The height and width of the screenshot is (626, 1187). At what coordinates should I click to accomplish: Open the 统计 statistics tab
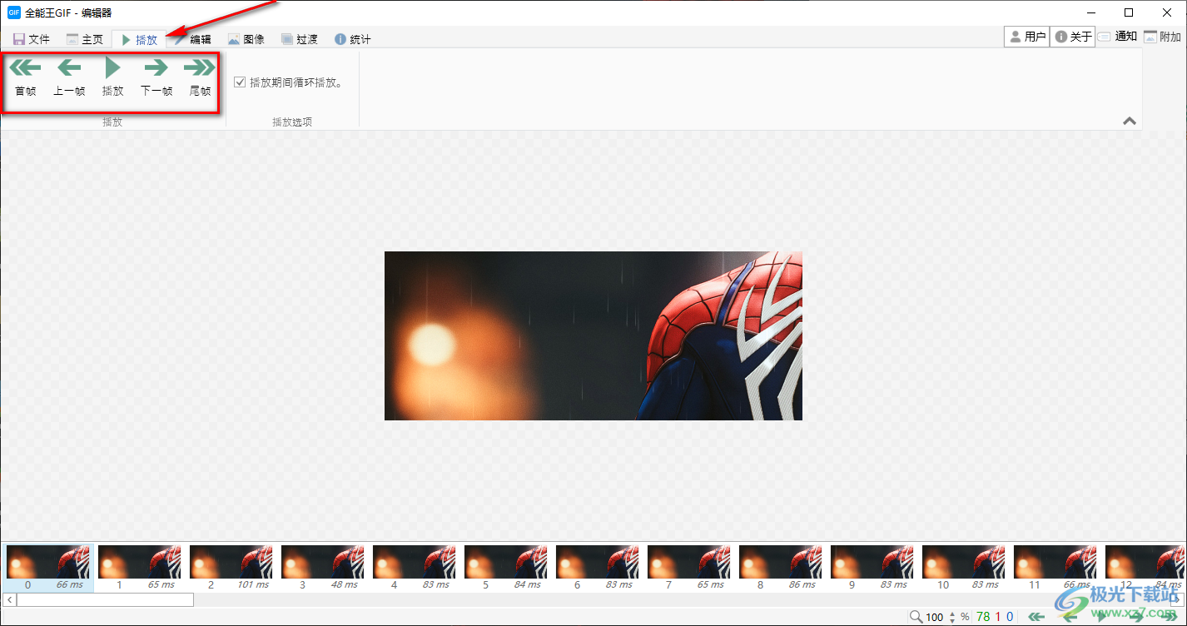pos(353,39)
